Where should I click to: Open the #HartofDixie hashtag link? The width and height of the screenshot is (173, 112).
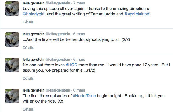(x=84, y=96)
